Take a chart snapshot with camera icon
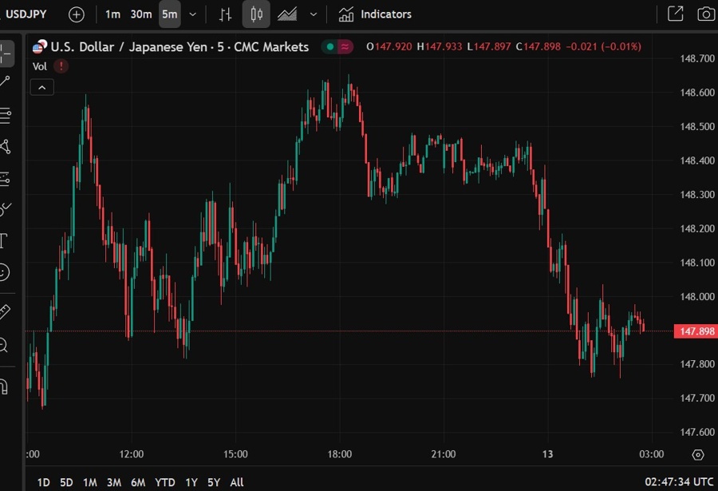The width and height of the screenshot is (718, 491). tap(705, 14)
